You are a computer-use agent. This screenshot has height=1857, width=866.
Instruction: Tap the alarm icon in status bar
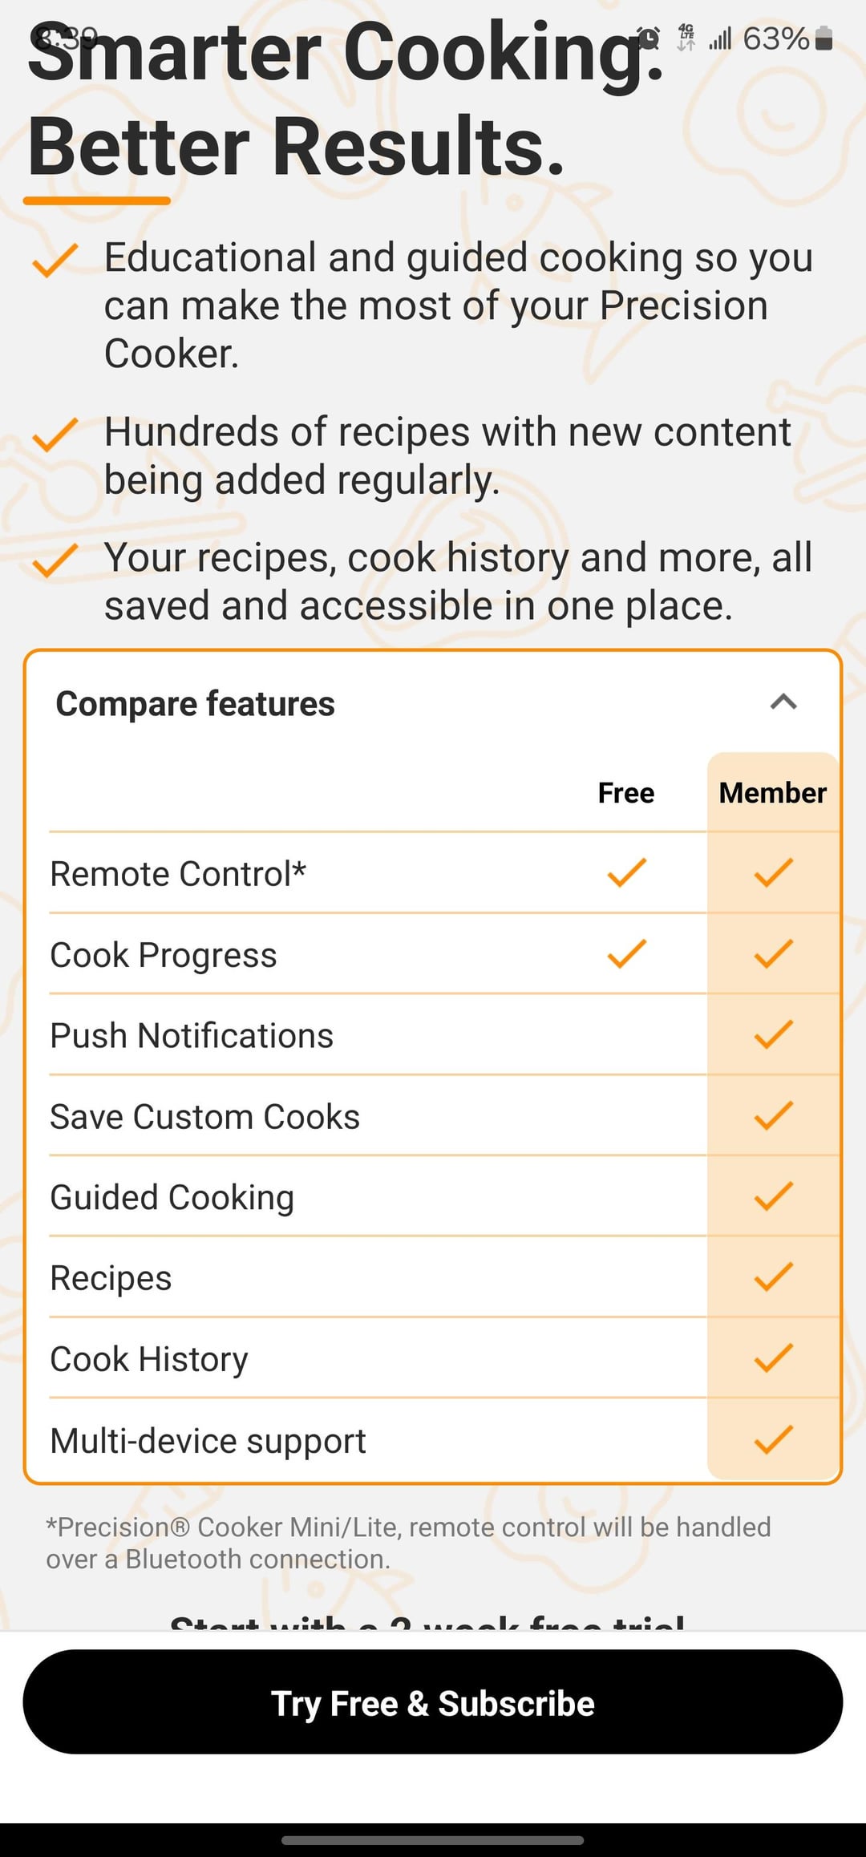648,38
